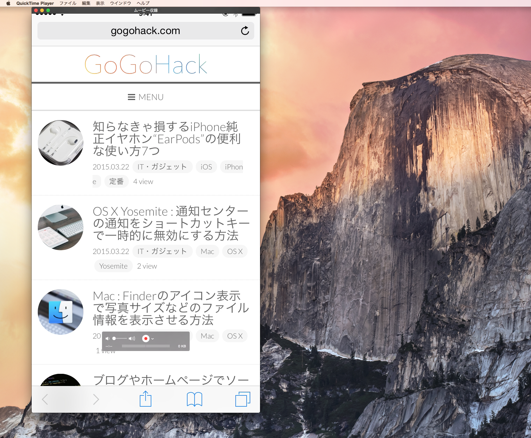Select the iPhone tag
This screenshot has width=531, height=438.
point(232,167)
